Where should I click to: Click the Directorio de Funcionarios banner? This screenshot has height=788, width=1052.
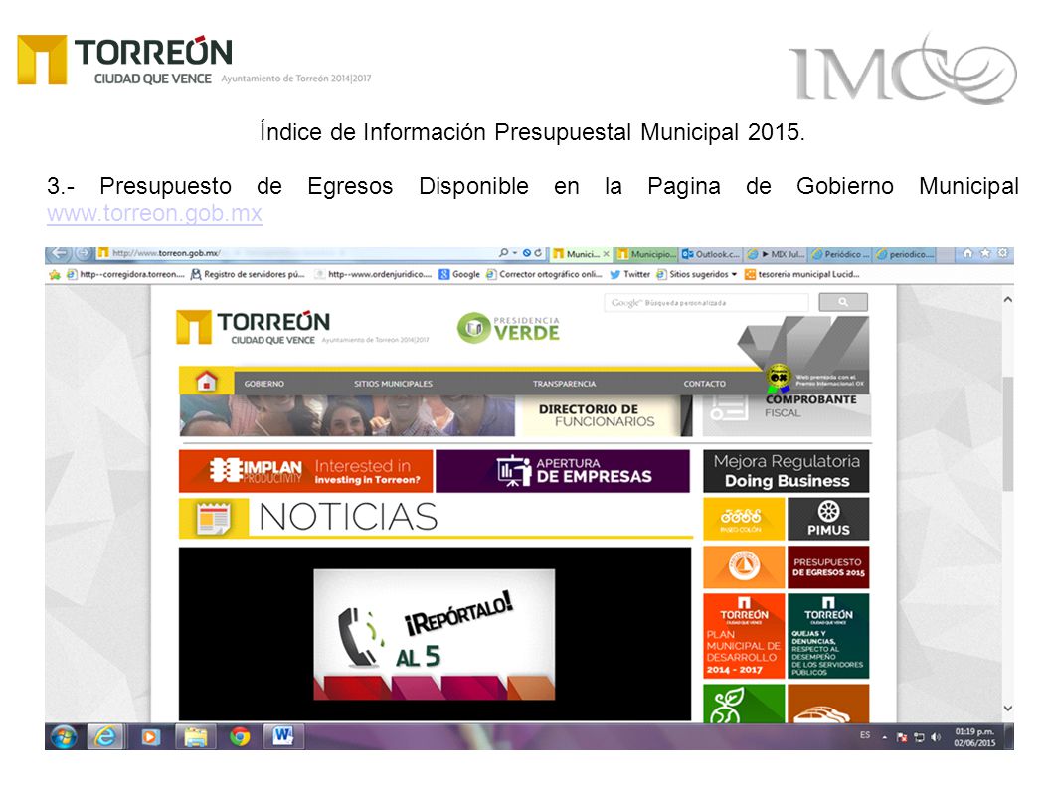pos(607,415)
